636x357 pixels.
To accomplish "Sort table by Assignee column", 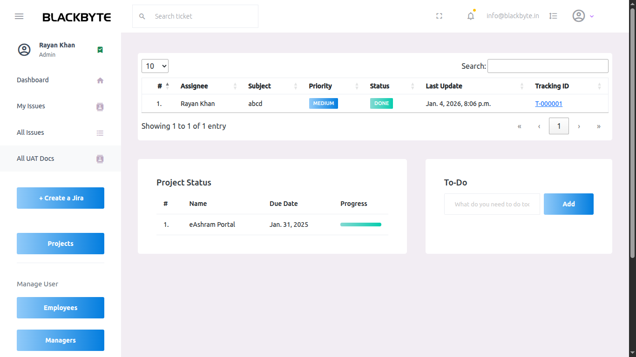I will (208, 86).
